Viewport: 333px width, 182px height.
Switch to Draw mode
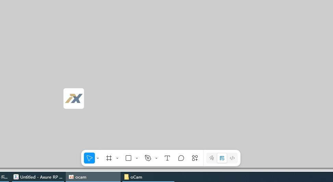pyautogui.click(x=212, y=158)
